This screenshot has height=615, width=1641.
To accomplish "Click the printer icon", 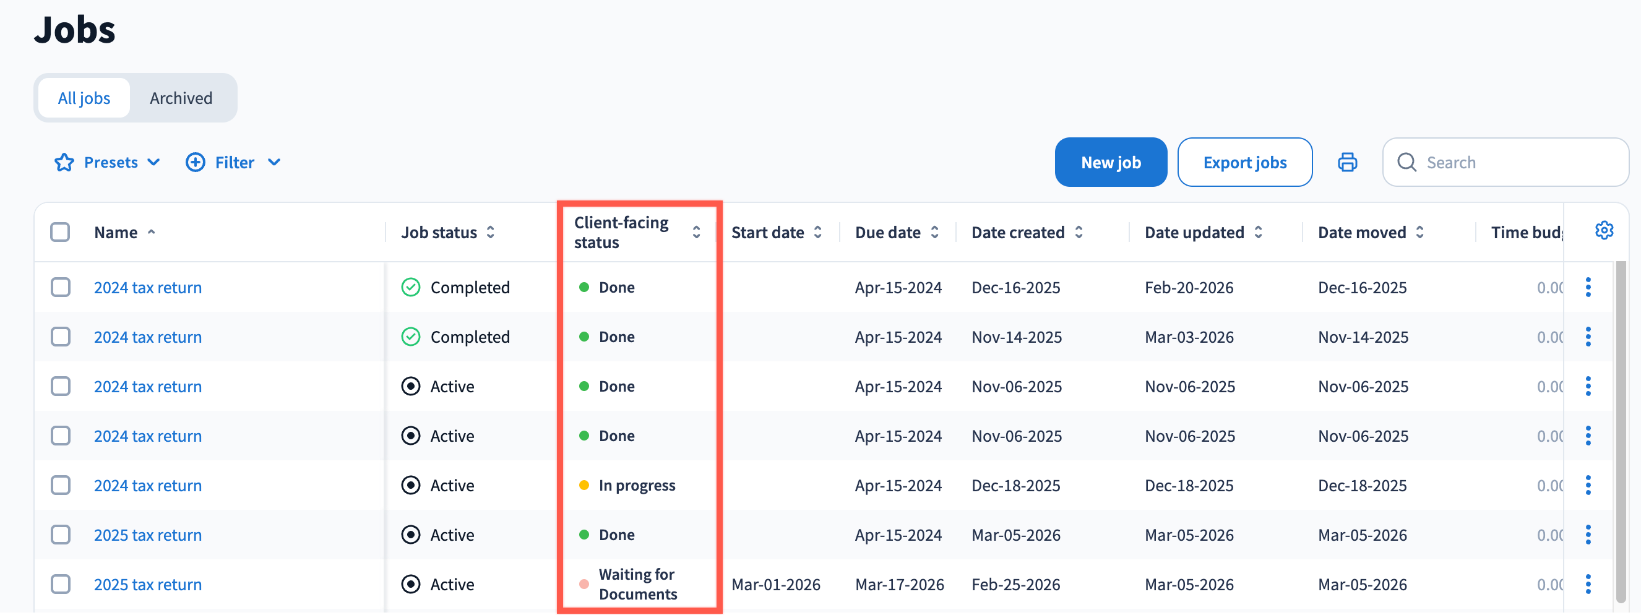I will [1346, 162].
